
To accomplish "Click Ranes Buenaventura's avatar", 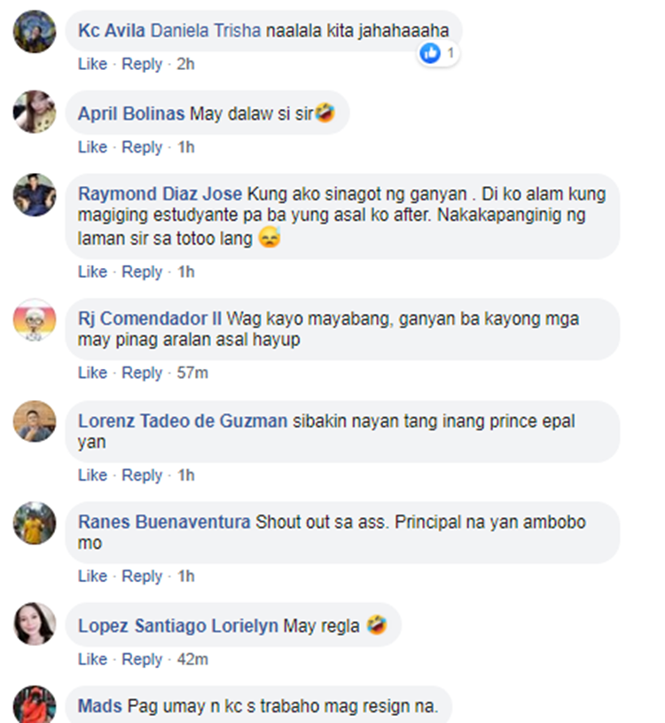I will coord(35,523).
